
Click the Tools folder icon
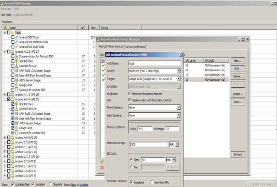[13, 32]
